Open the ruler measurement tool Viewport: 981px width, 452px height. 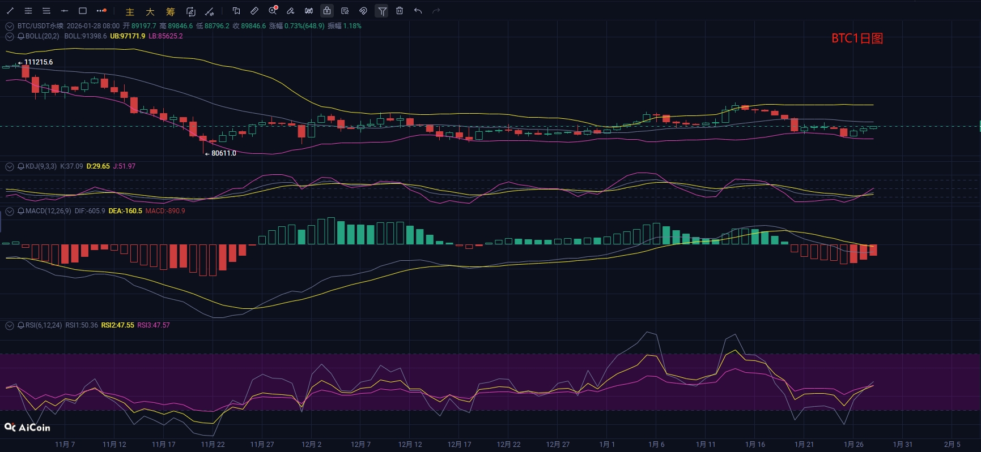pyautogui.click(x=254, y=11)
